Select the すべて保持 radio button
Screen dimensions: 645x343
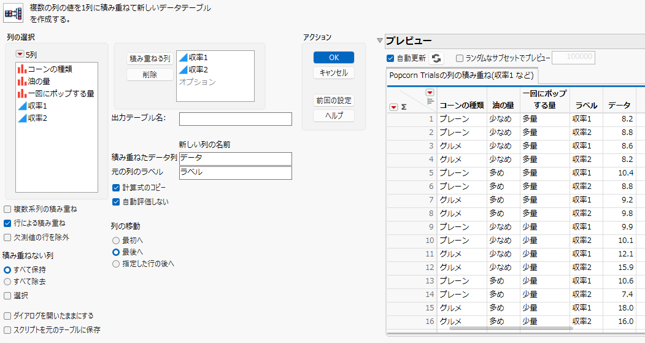7,270
